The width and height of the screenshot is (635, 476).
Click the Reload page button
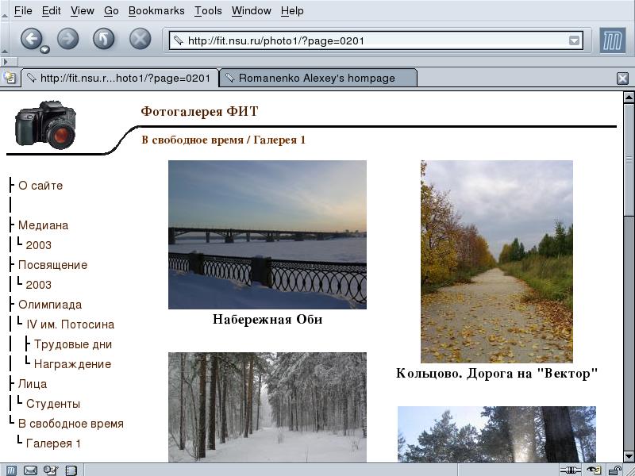coord(104,39)
